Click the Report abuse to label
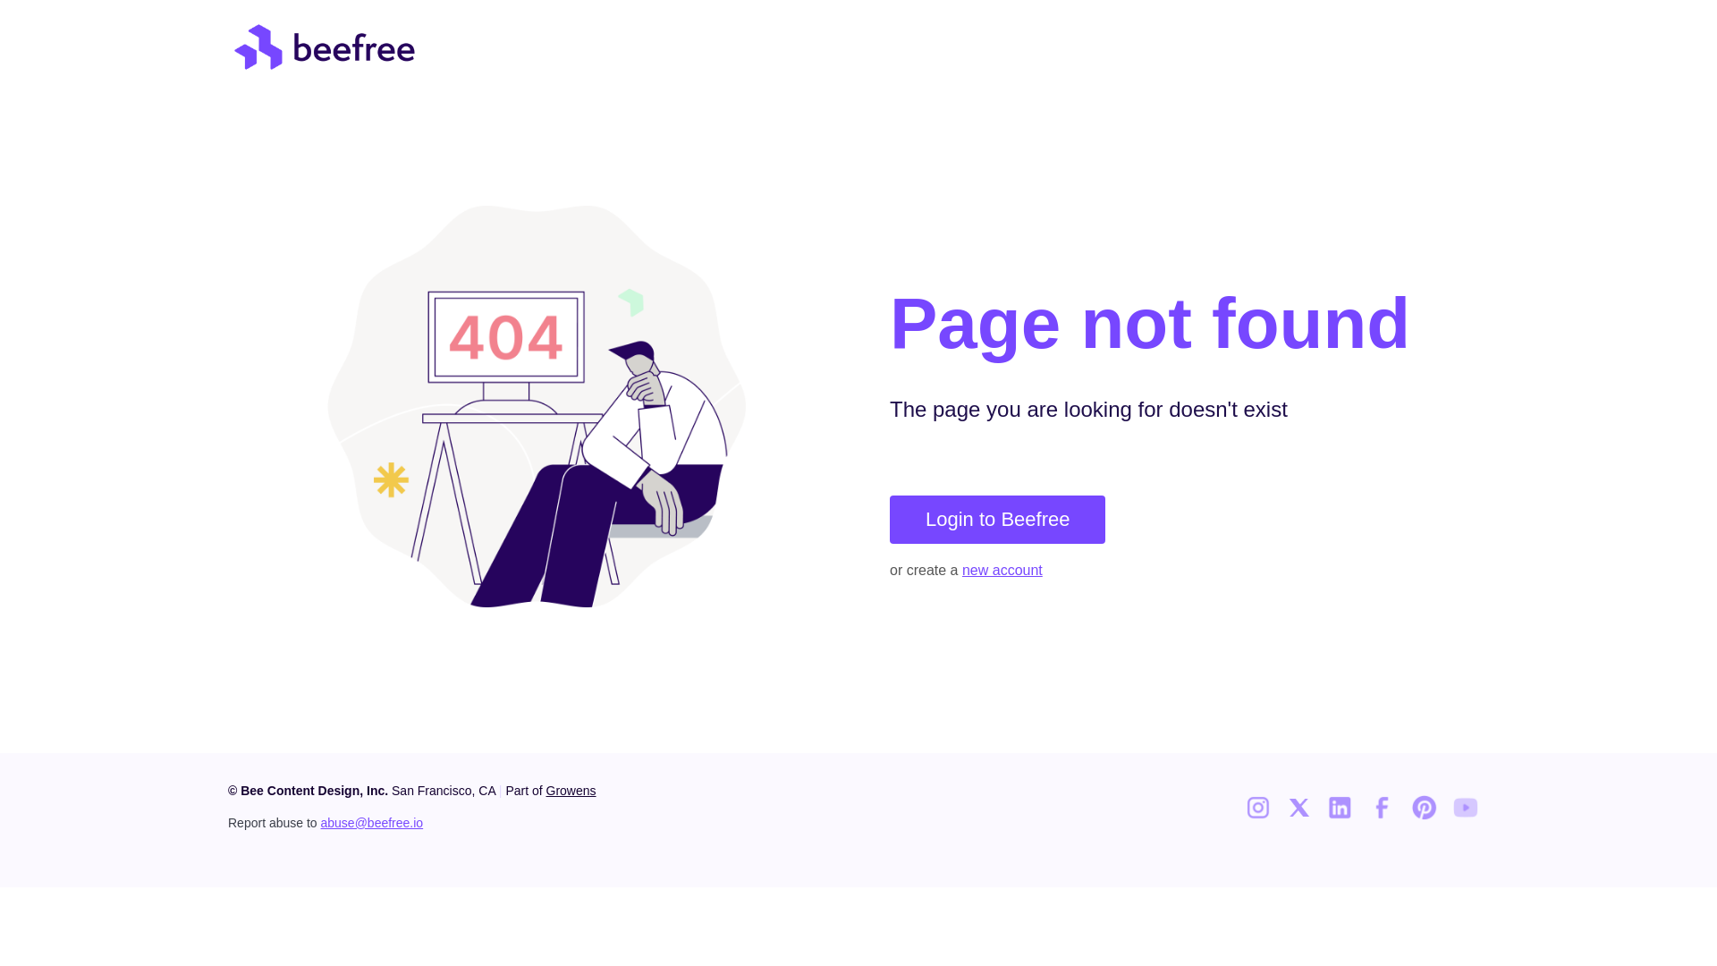This screenshot has width=1717, height=966. (272, 823)
